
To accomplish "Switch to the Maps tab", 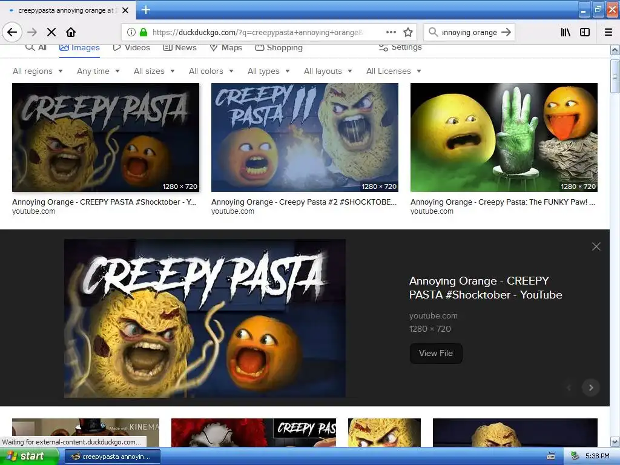I will (x=226, y=47).
